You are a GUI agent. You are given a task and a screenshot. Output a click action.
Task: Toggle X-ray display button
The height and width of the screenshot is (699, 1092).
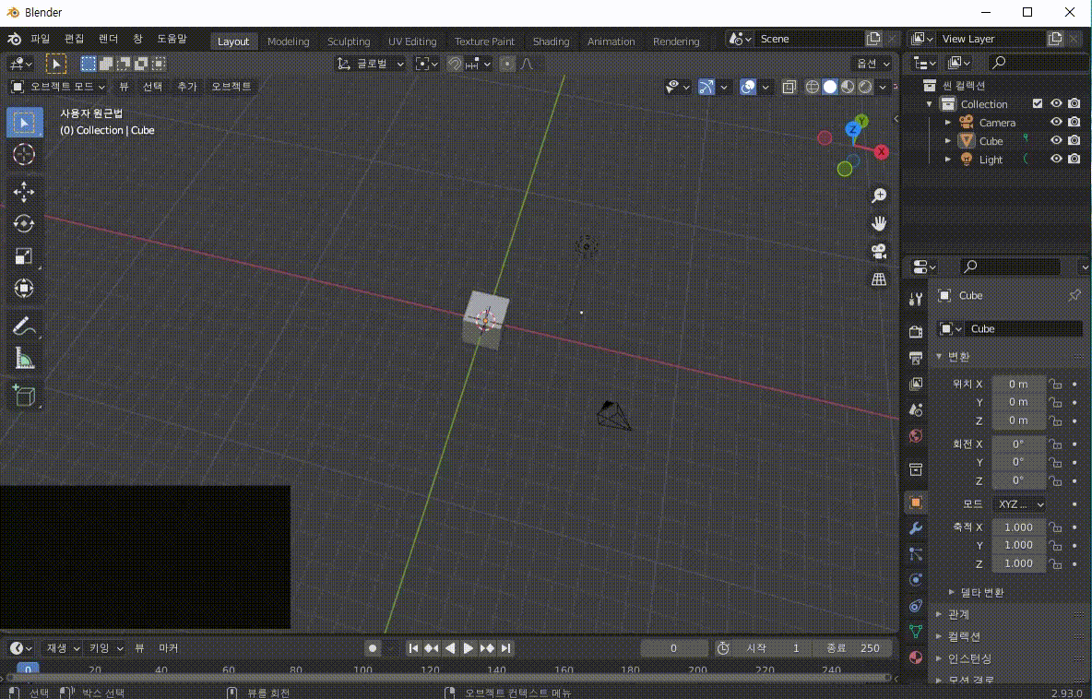[x=789, y=87]
